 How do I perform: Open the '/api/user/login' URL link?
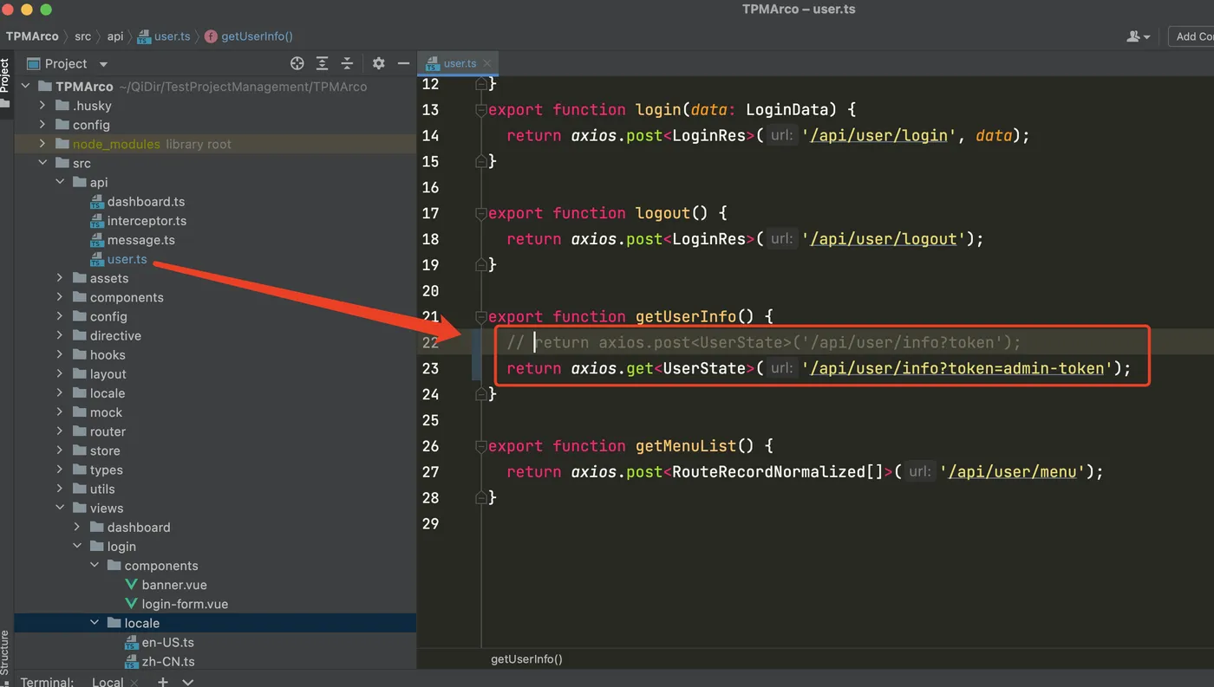(x=879, y=136)
